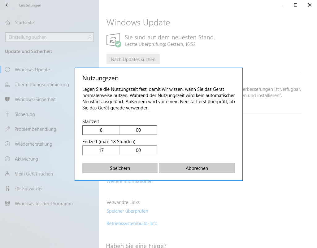Image resolution: width=317 pixels, height=248 pixels.
Task: Click the Verwandte Links heading
Action: coord(123,202)
